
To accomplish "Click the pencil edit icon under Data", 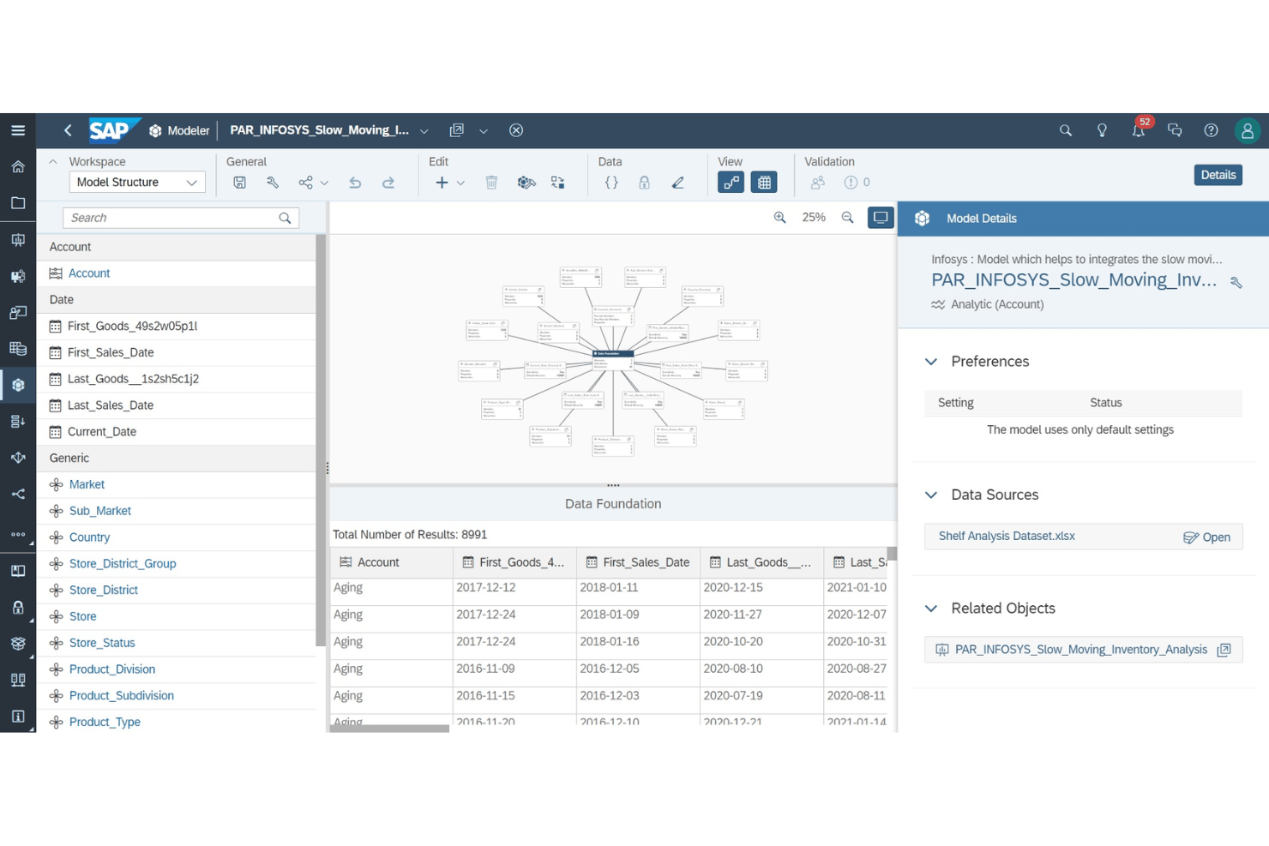I will pyautogui.click(x=678, y=183).
